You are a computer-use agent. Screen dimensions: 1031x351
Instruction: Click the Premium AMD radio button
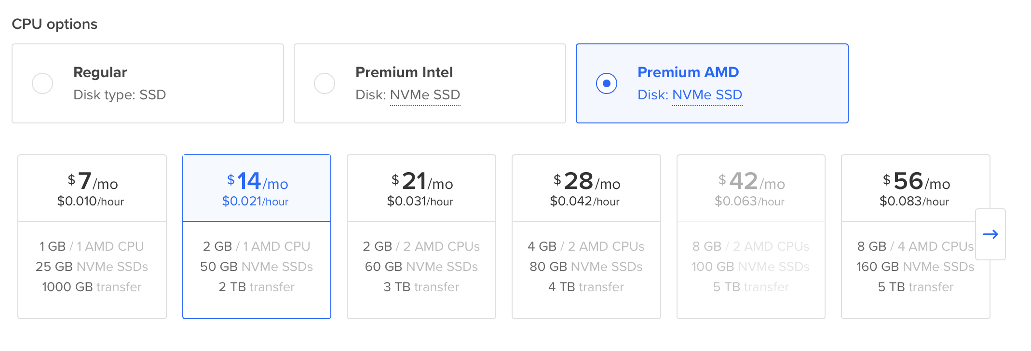click(606, 83)
